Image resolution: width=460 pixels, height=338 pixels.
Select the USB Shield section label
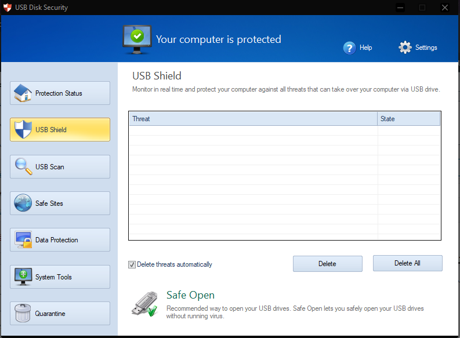pos(50,129)
